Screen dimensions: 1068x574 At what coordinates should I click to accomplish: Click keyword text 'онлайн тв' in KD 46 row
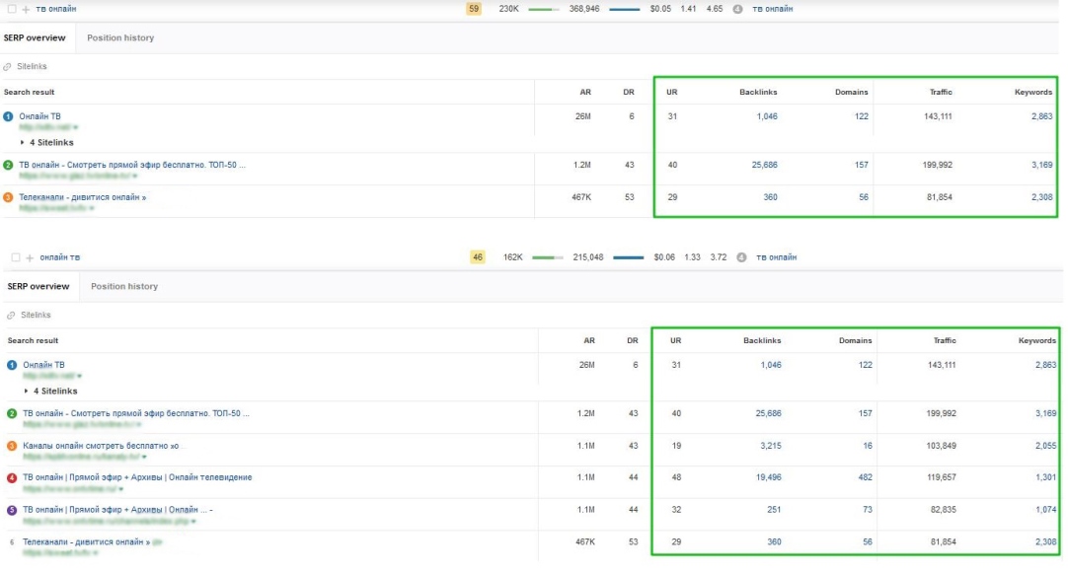click(60, 257)
